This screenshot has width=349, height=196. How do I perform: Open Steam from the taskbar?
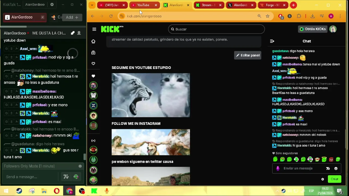pos(19,191)
